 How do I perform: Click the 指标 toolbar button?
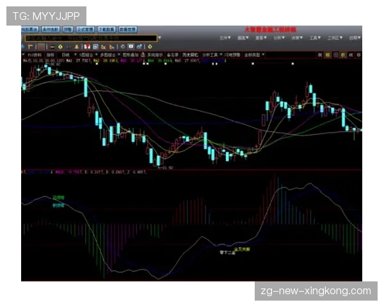(x=50, y=55)
